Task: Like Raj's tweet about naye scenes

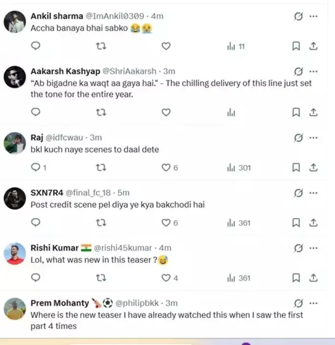Action: pos(166,167)
